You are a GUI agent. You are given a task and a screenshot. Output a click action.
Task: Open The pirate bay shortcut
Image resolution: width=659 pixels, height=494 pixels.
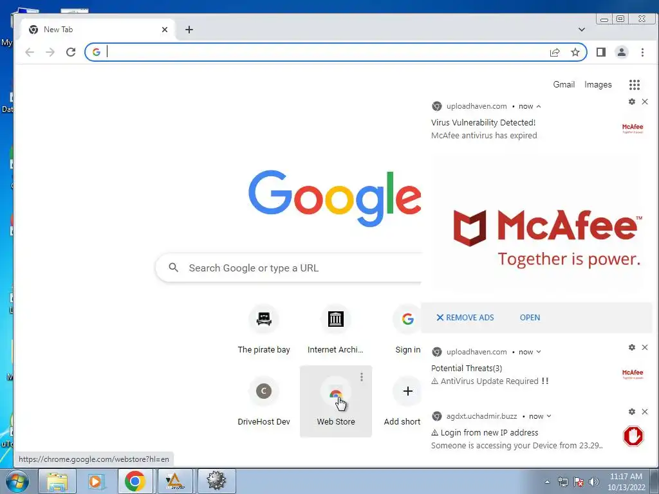(x=264, y=330)
